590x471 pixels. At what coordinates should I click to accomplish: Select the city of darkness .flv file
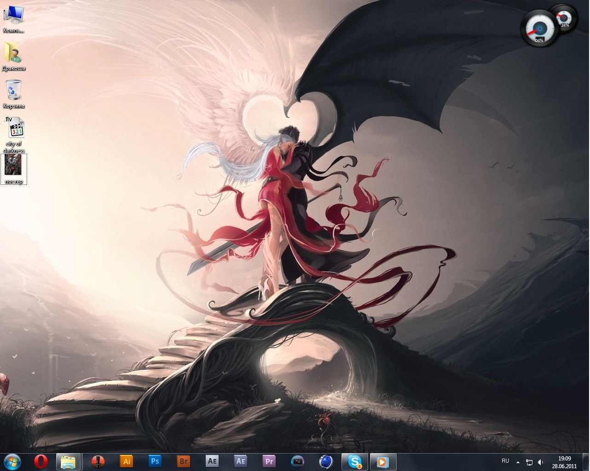coord(14,135)
